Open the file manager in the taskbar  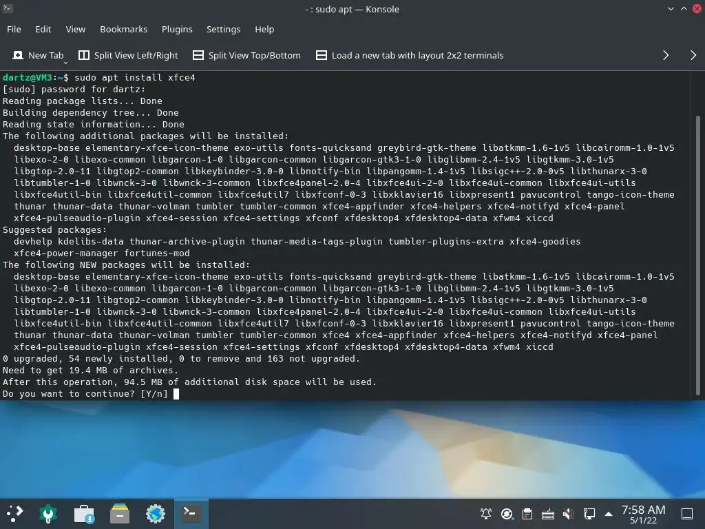[x=120, y=513]
